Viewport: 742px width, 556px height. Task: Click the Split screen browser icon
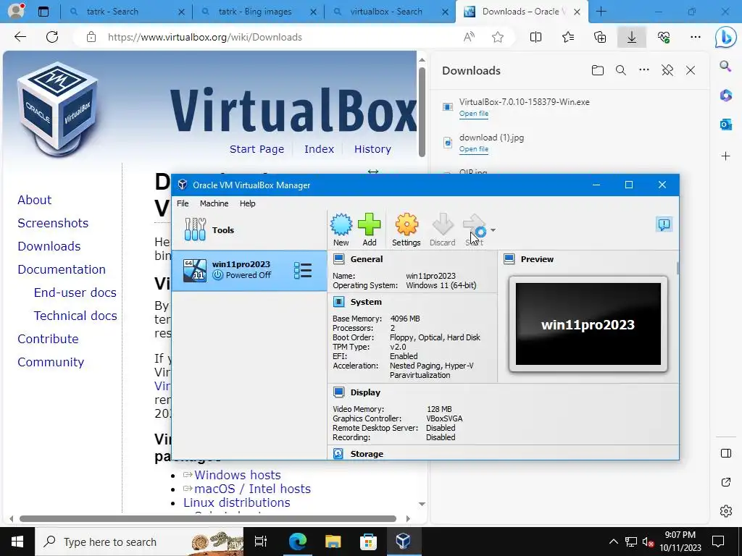(x=535, y=37)
